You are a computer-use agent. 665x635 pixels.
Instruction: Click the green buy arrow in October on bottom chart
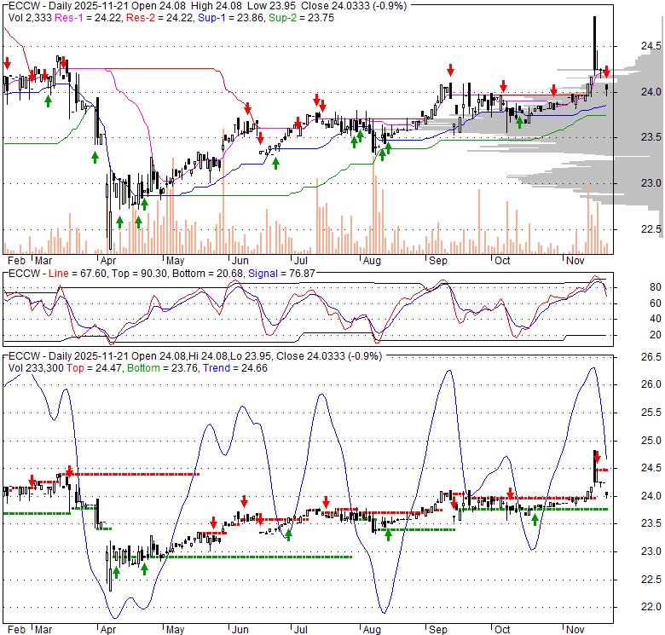point(535,519)
